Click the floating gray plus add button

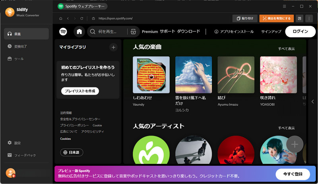[295, 144]
